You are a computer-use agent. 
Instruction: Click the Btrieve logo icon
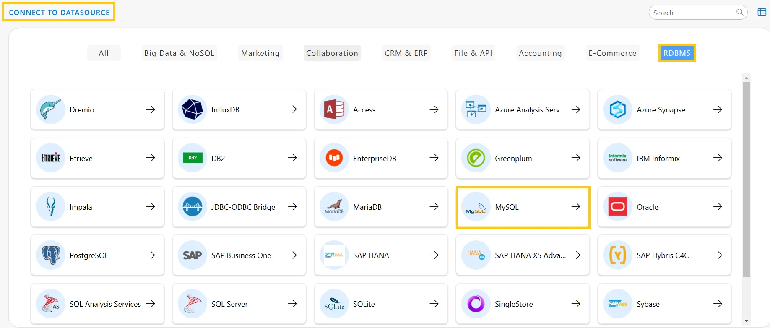[x=51, y=158]
